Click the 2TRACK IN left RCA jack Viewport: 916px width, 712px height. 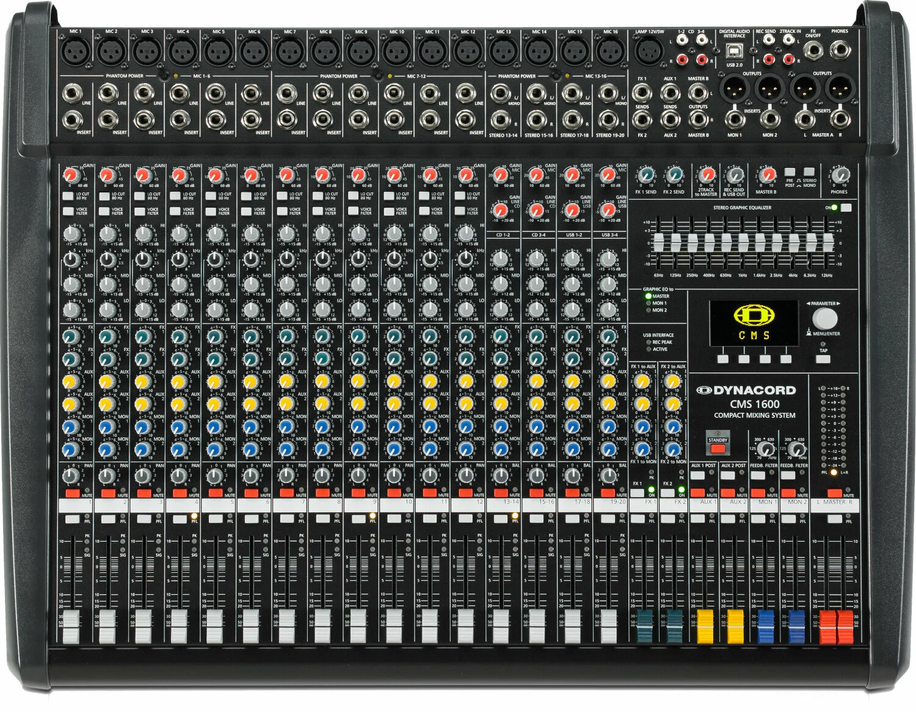[790, 40]
